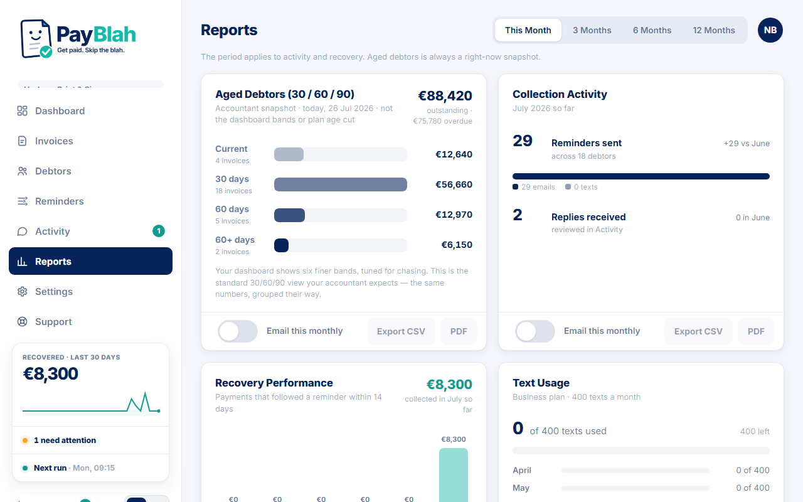The image size is (803, 502).
Task: Click the Invoices document icon in sidebar
Action: tap(23, 141)
